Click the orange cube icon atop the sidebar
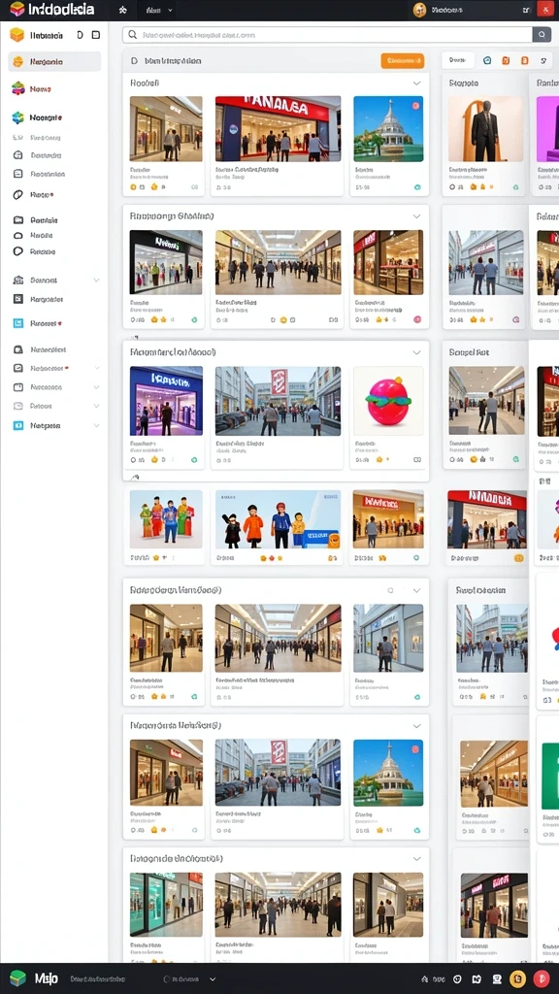The height and width of the screenshot is (994, 559). click(x=17, y=35)
